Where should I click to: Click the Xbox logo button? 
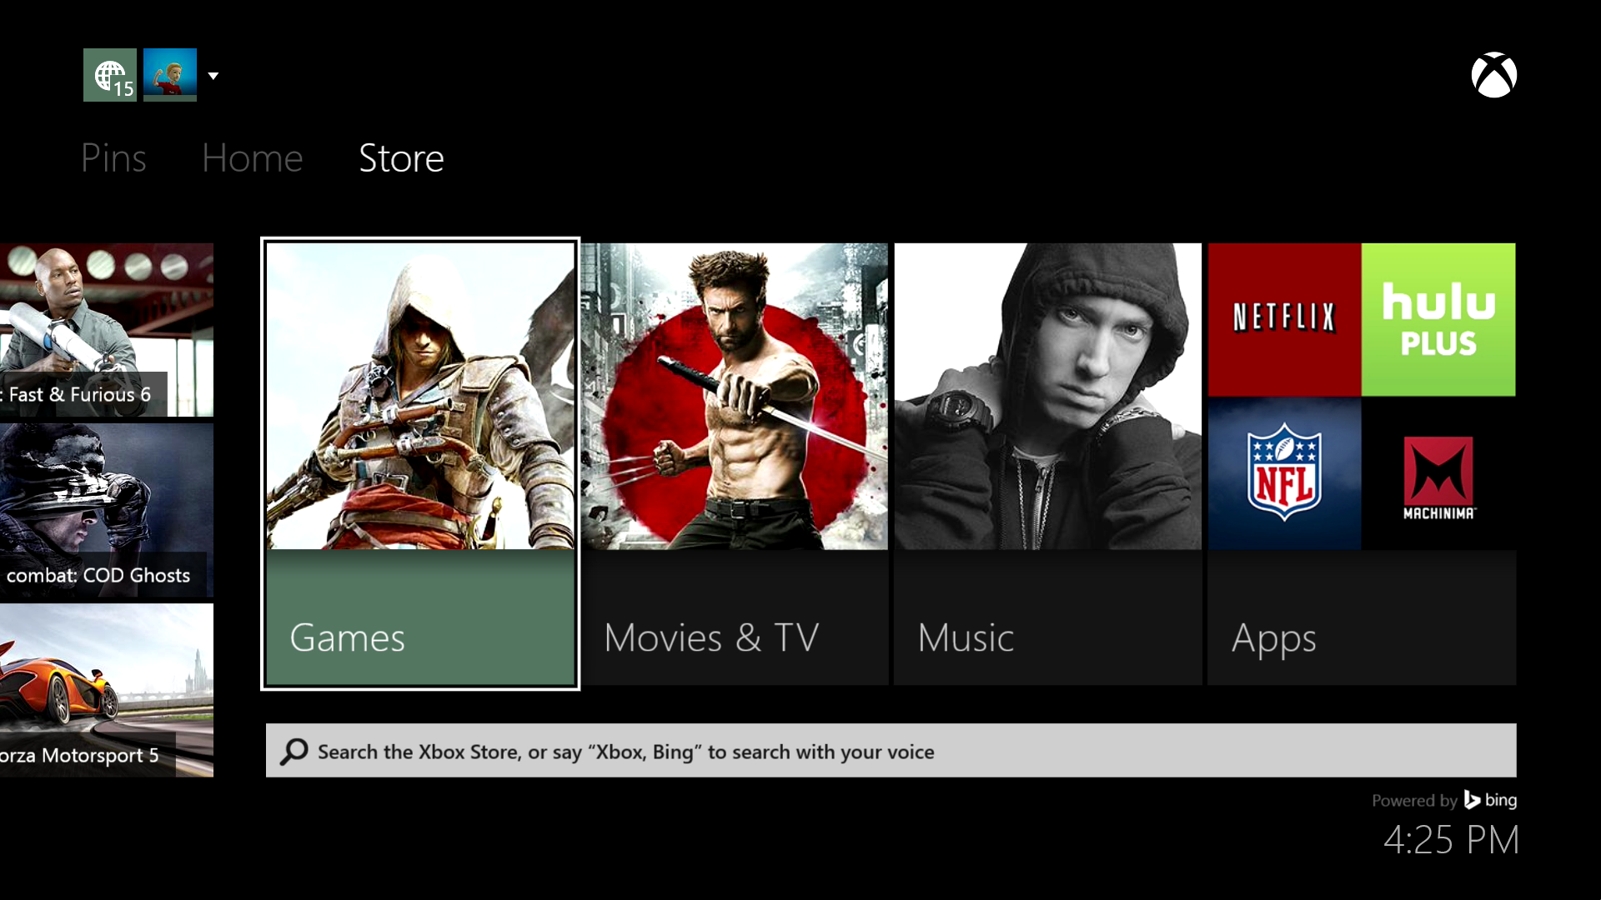click(x=1494, y=73)
